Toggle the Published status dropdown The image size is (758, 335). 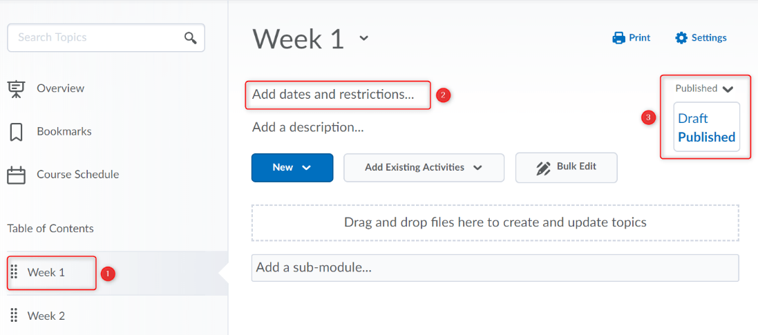point(704,88)
